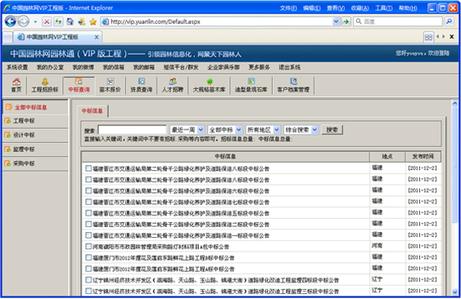Click the page scrollbar up arrow

454,103
